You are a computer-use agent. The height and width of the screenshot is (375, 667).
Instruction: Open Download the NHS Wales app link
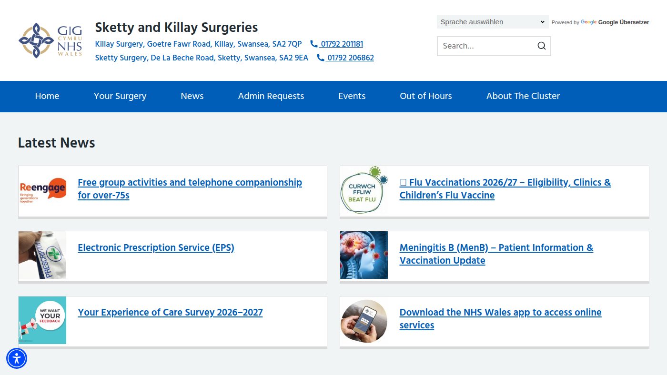click(x=500, y=319)
